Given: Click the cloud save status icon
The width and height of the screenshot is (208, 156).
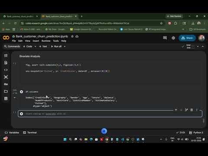Looking at the screenshot, I should click(x=77, y=36).
